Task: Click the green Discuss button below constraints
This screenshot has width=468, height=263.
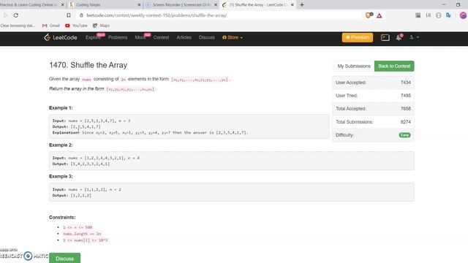Action: click(x=65, y=258)
